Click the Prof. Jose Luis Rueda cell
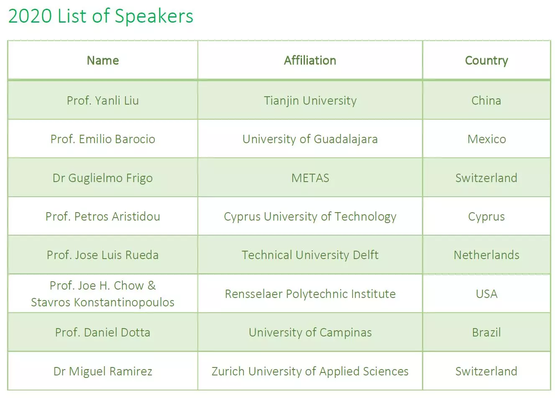The height and width of the screenshot is (398, 555). 103,255
